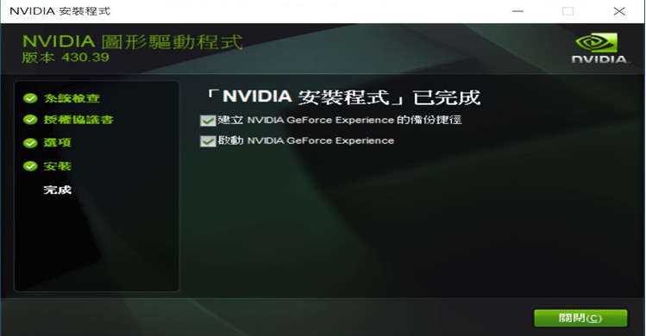Click the NVIDIA 圖形驅動程式 header title
The width and height of the screenshot is (646, 336).
click(x=132, y=41)
